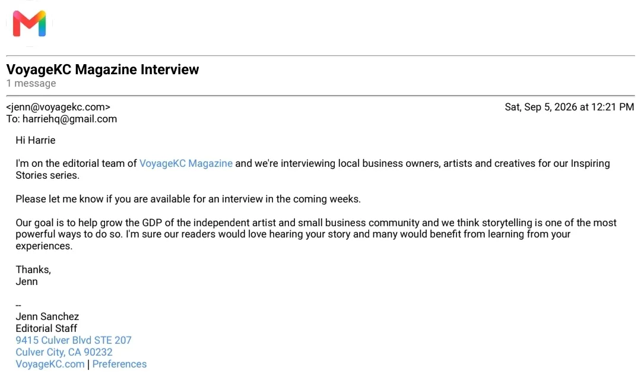
Task: Click the '--' signature separator
Action: [18, 305]
